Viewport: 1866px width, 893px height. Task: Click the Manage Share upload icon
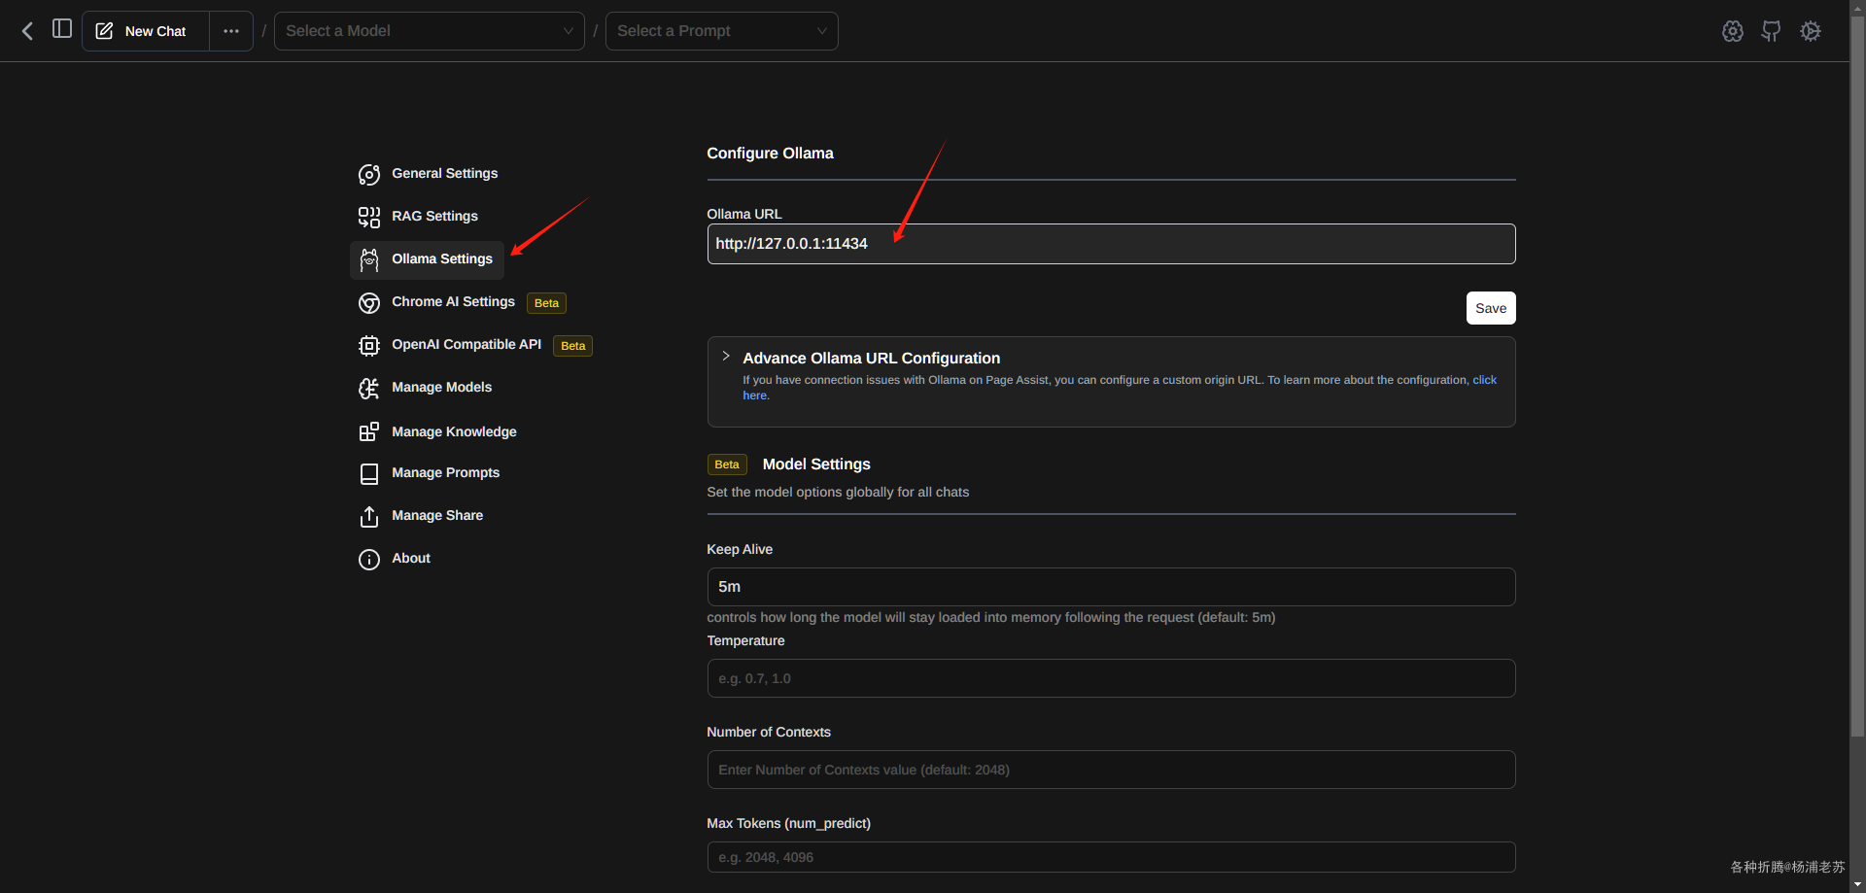pos(369,517)
